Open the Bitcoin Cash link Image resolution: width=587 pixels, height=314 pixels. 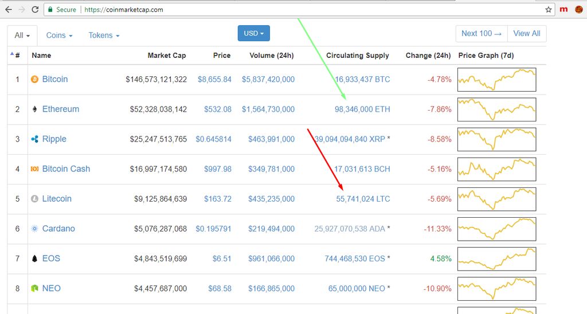[x=66, y=169]
